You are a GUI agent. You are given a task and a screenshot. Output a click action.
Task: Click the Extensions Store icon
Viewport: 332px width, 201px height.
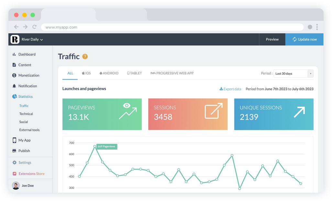point(14,173)
